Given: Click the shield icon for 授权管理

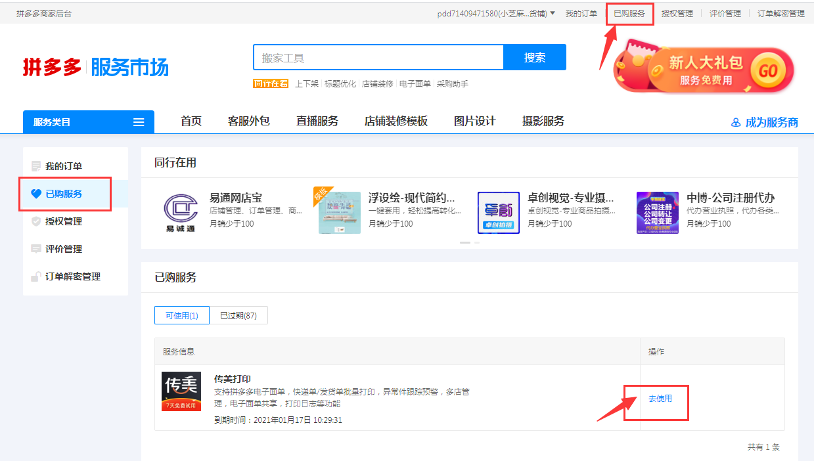Looking at the screenshot, I should [36, 221].
